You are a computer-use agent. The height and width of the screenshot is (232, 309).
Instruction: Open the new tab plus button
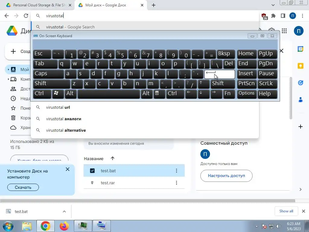154,5
